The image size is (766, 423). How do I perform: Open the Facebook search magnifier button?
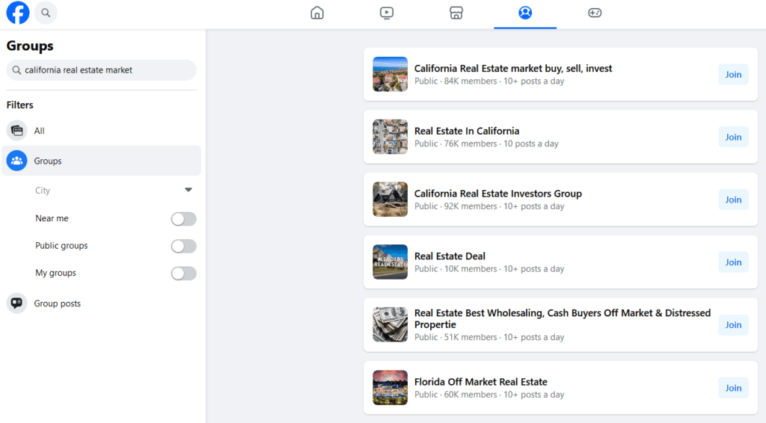pyautogui.click(x=46, y=13)
